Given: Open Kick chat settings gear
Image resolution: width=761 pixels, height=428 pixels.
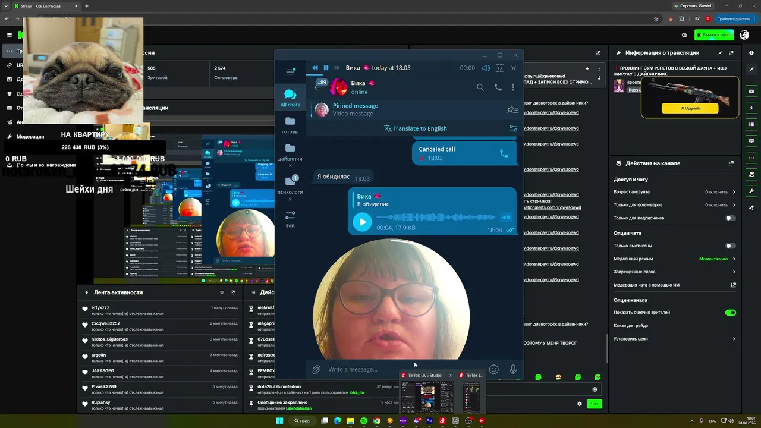Looking at the screenshot, I should 580,404.
